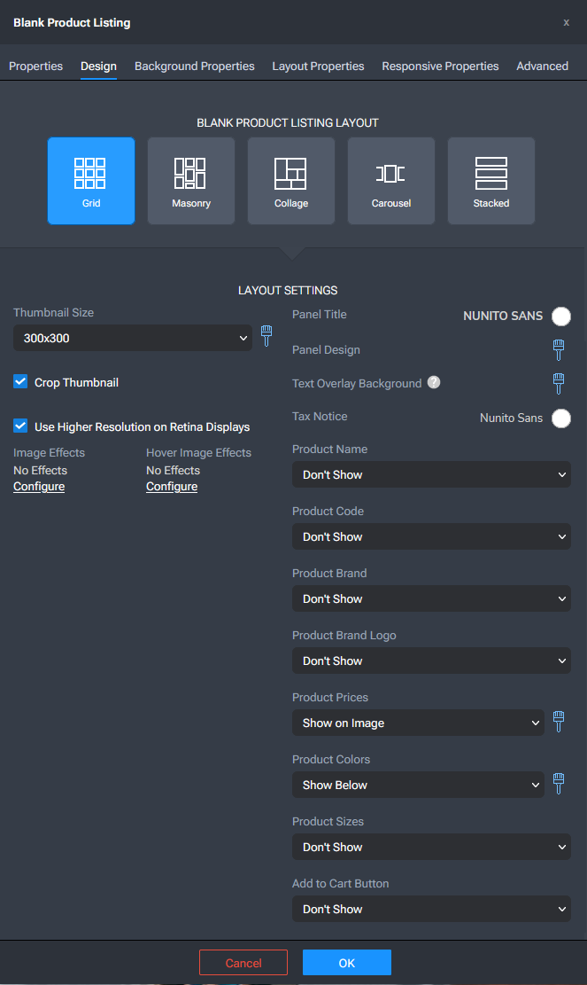Open style brush next to Thumbnail Size
Screen dimensions: 587x985
[x=266, y=336]
